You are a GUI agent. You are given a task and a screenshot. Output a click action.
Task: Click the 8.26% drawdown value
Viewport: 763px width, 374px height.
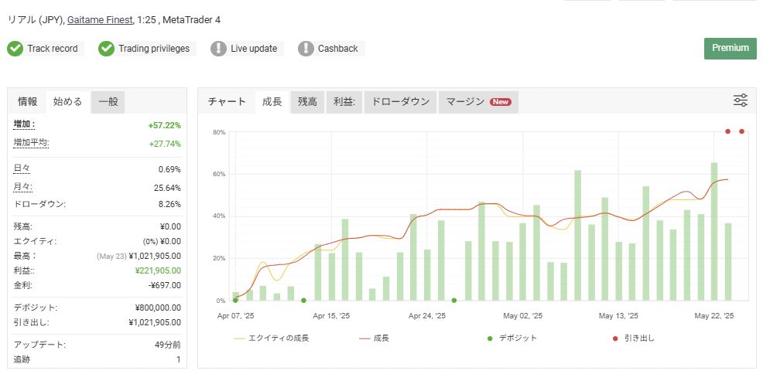(x=169, y=204)
